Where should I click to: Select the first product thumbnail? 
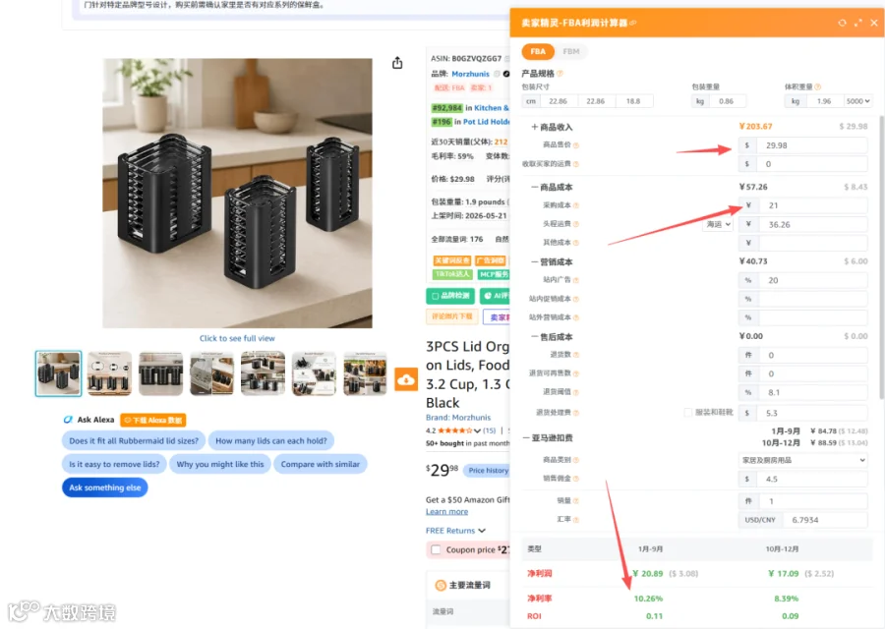58,373
